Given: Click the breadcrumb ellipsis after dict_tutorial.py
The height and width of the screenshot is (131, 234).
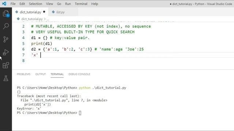Looking at the screenshot, I should [x=48, y=19].
